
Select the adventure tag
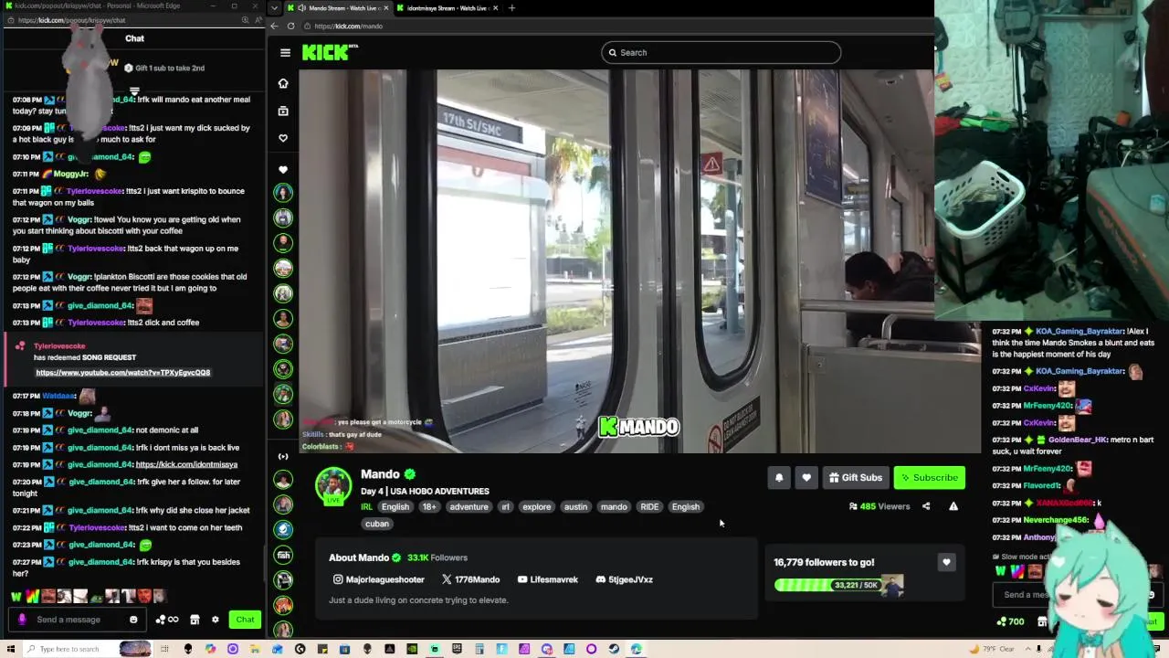[x=469, y=507]
